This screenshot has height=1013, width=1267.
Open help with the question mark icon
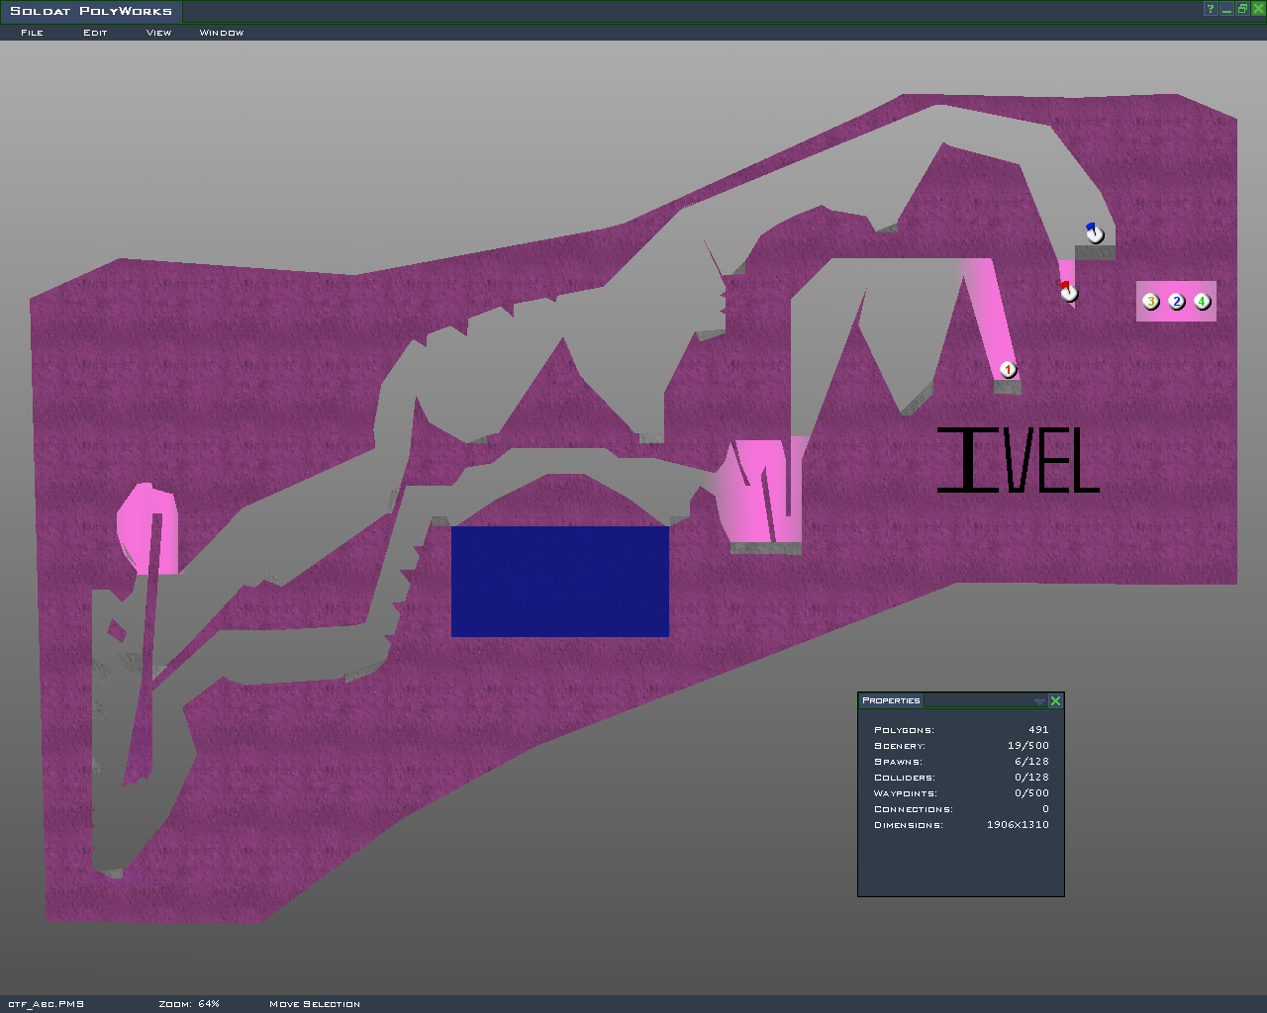point(1210,9)
